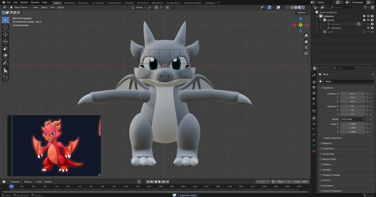This screenshot has width=376, height=197.
Task: Click the red X axis gizmo
Action: pos(294,25)
